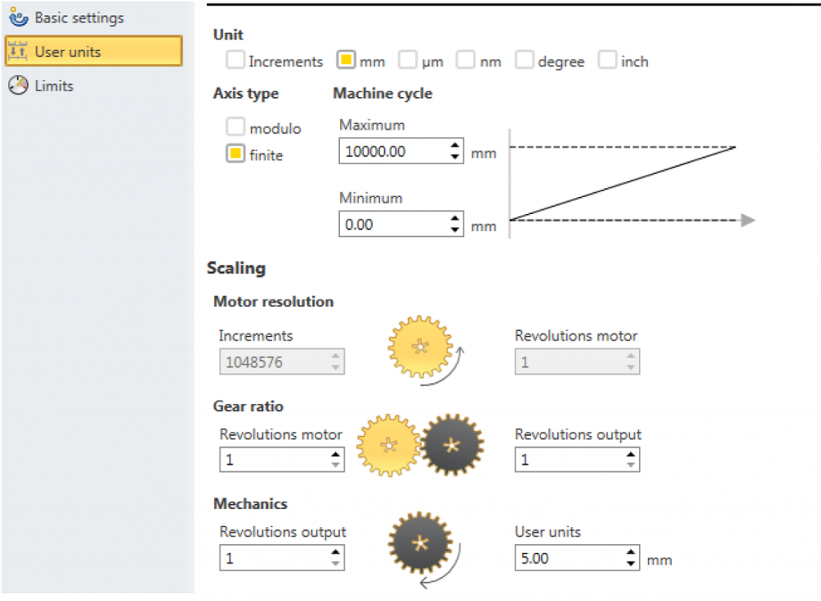Screen dimensions: 821x601
Task: Increase User units value with up arrow
Action: point(631,553)
